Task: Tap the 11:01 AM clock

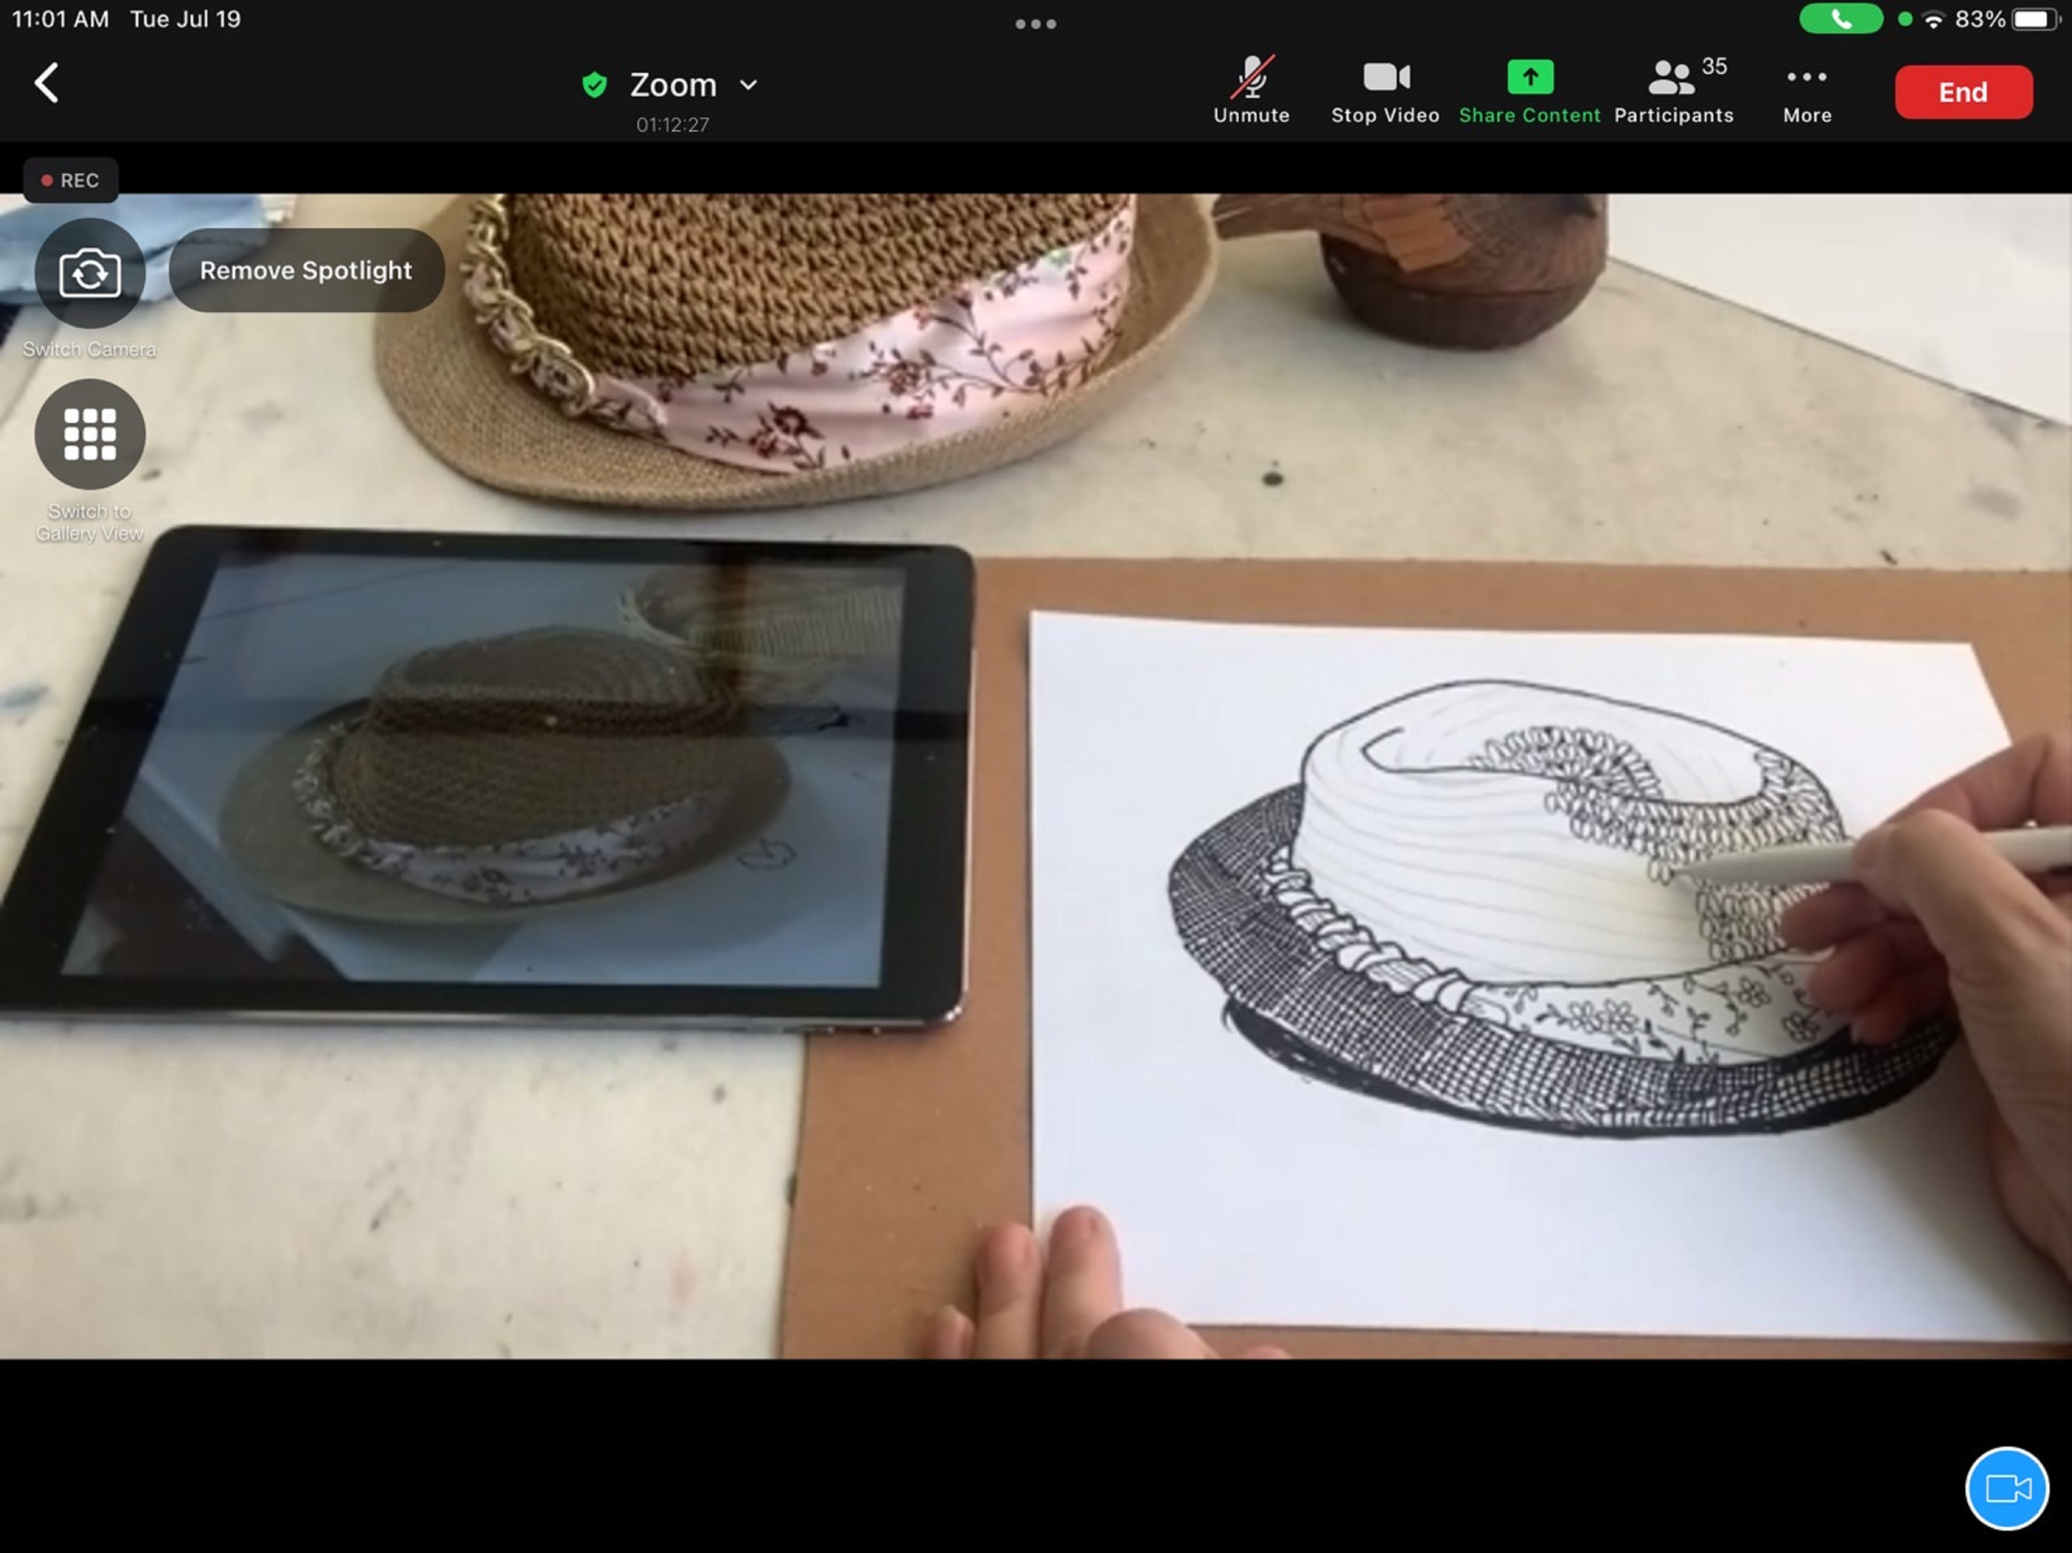Action: [x=60, y=19]
